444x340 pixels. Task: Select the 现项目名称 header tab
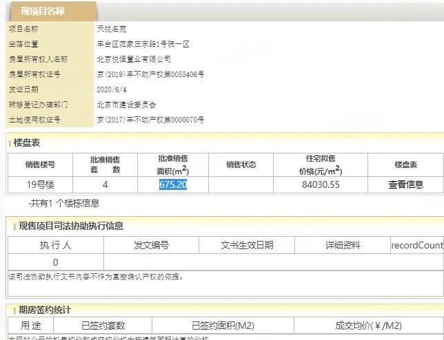click(43, 12)
